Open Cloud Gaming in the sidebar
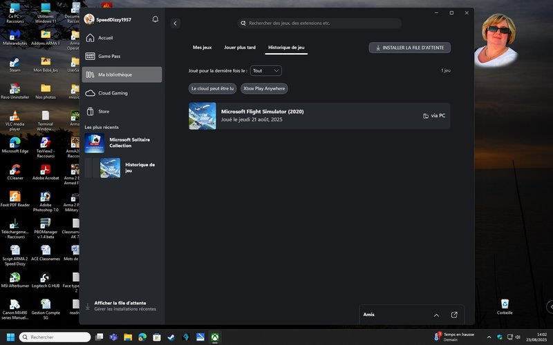 point(122,93)
